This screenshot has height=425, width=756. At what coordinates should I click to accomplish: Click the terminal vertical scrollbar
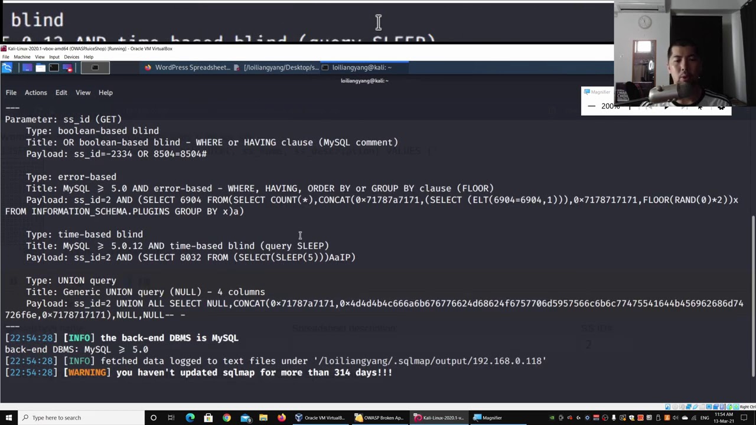click(x=753, y=295)
